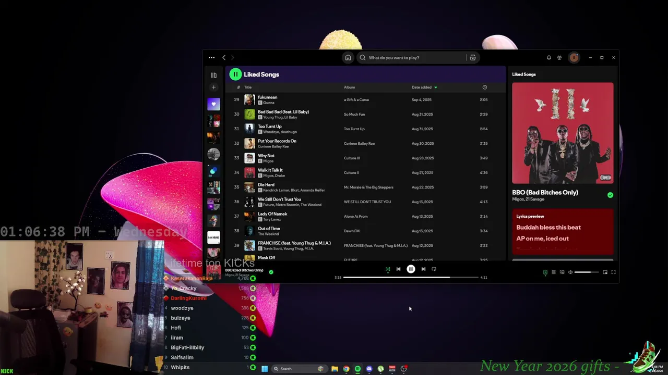Screen dimensions: 668x375
Task: Select 'Put Your Records On' track
Action: tap(277, 141)
